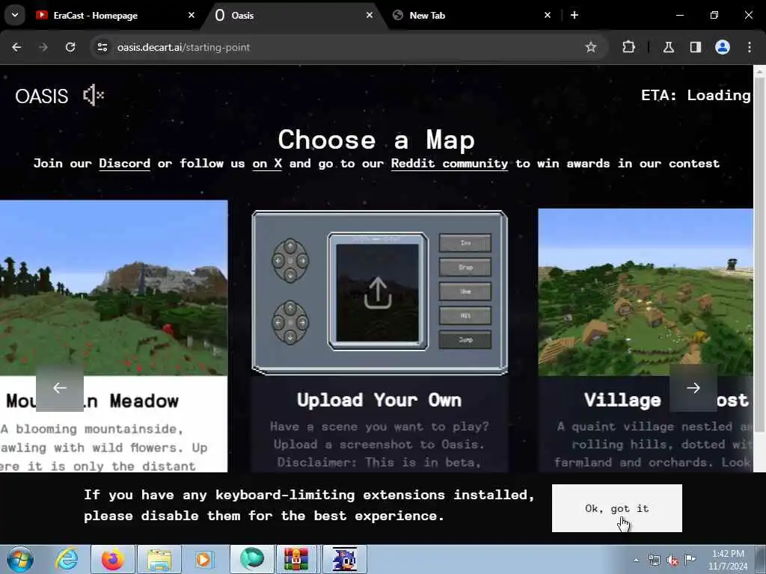Open network status tray icon
766x574 pixels.
(654, 560)
